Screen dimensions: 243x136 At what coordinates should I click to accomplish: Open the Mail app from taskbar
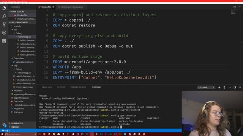58,134
